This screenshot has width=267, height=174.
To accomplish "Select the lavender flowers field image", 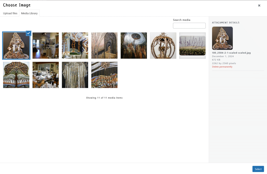I will coord(192,46).
